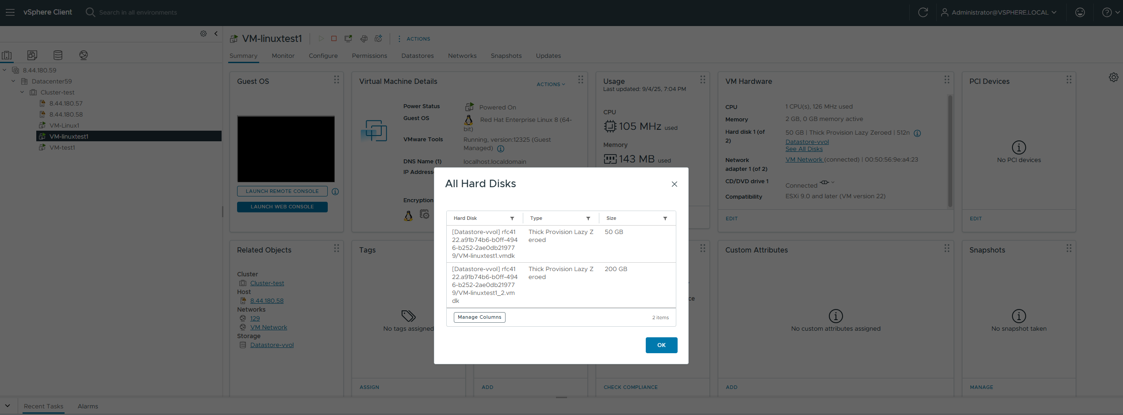
Task: Switch to the Networks tab
Action: pyautogui.click(x=462, y=56)
